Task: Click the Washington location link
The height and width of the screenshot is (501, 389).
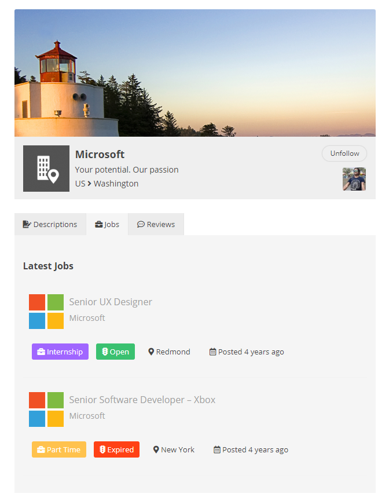Action: [x=116, y=184]
